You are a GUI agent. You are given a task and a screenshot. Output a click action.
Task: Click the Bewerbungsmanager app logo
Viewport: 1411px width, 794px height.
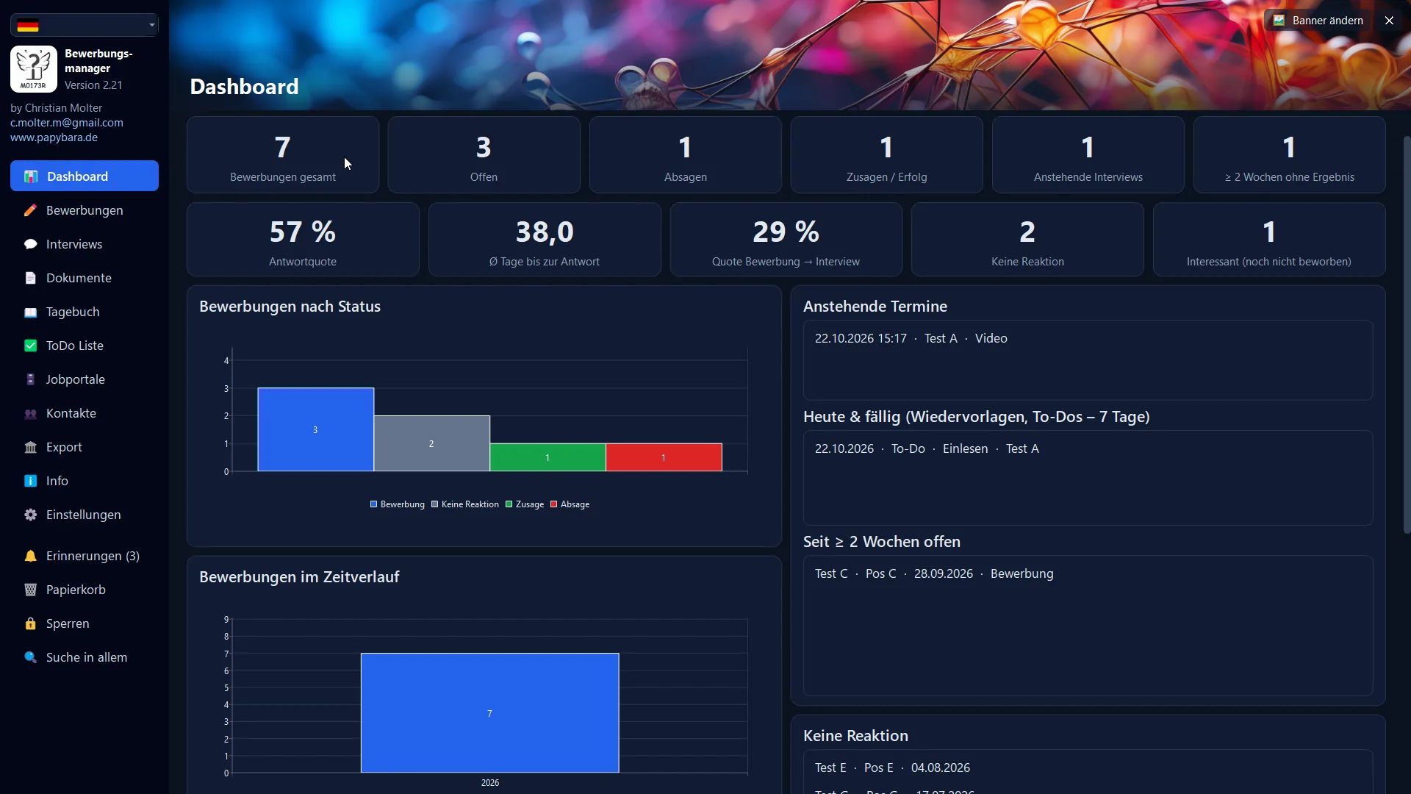click(x=34, y=69)
